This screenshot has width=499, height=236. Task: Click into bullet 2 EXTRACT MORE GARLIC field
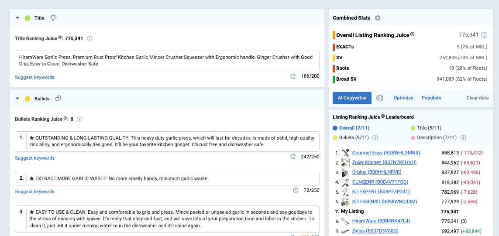coord(167,178)
